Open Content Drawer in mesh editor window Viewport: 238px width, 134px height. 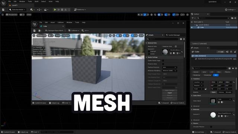(39, 103)
